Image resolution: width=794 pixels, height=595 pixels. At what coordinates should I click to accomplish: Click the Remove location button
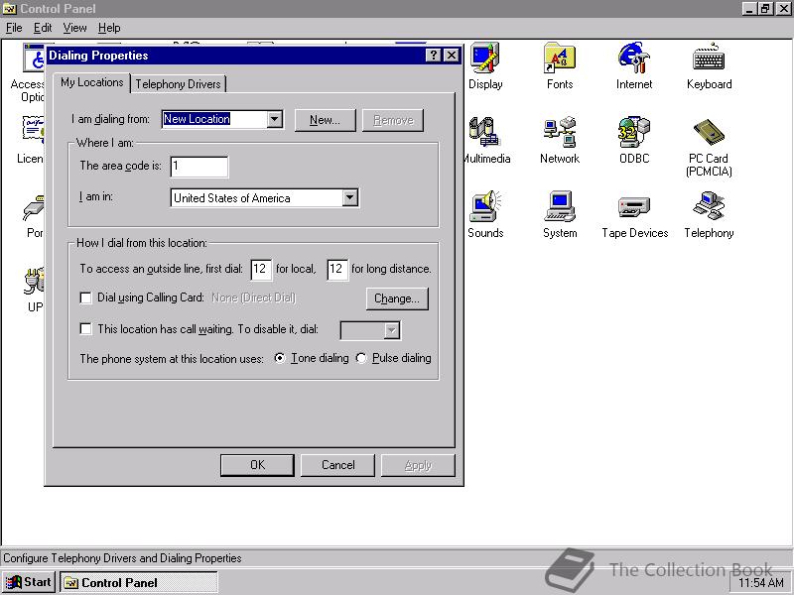click(x=393, y=120)
